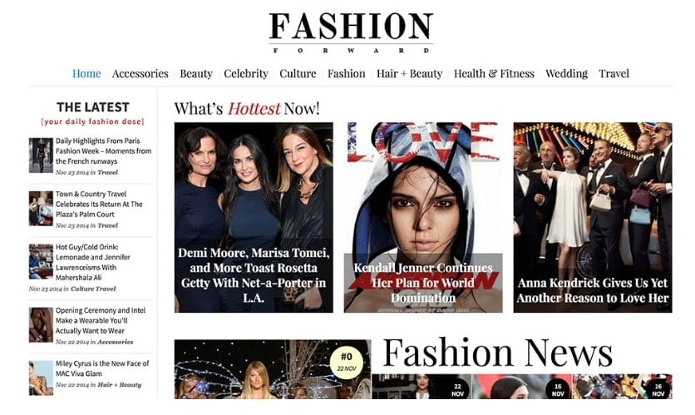The image size is (695, 415).
Task: Click the #0 22 Nov badge
Action: [347, 363]
